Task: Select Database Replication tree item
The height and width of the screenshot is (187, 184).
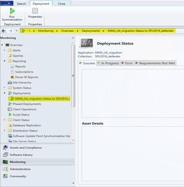Action: click(27, 125)
